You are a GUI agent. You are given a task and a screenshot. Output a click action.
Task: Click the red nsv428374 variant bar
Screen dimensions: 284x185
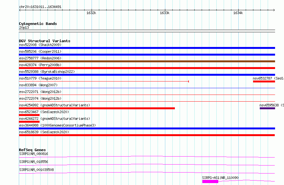click(147, 68)
